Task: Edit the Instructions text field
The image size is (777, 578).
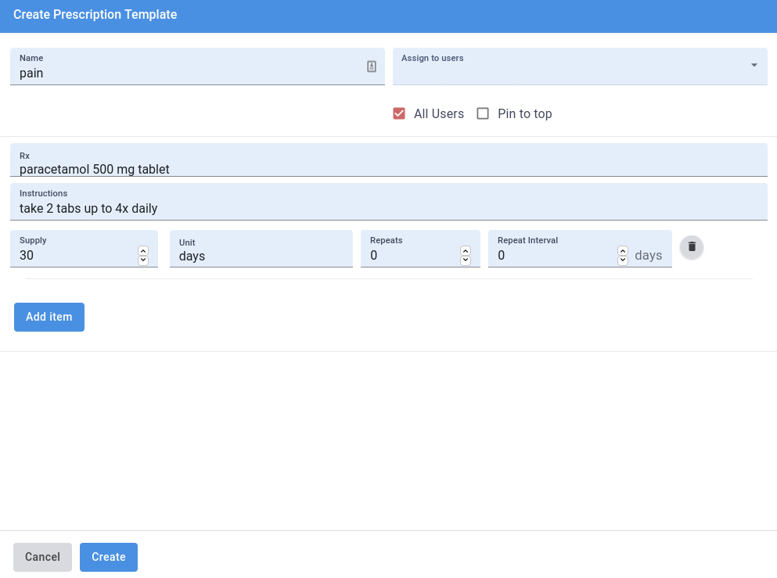Action: click(388, 208)
